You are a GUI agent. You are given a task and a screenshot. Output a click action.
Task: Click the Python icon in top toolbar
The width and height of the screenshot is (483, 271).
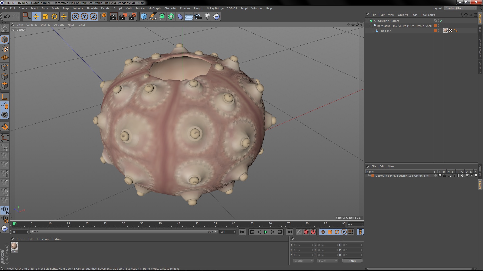point(216,17)
